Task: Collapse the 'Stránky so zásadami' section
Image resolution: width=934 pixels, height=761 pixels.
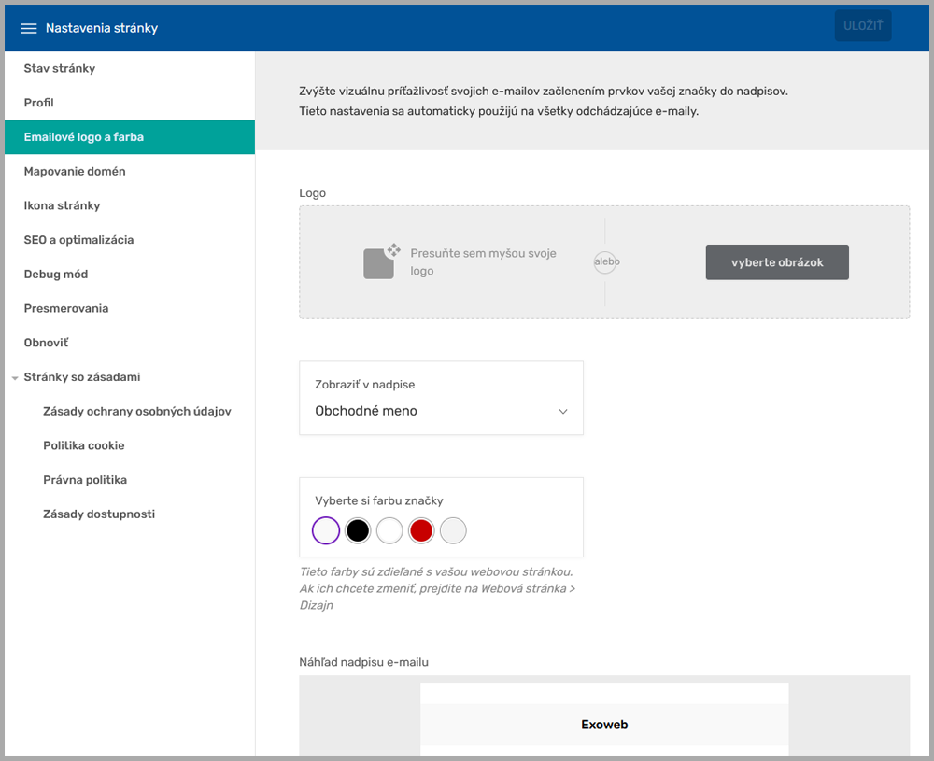Action: (x=15, y=378)
